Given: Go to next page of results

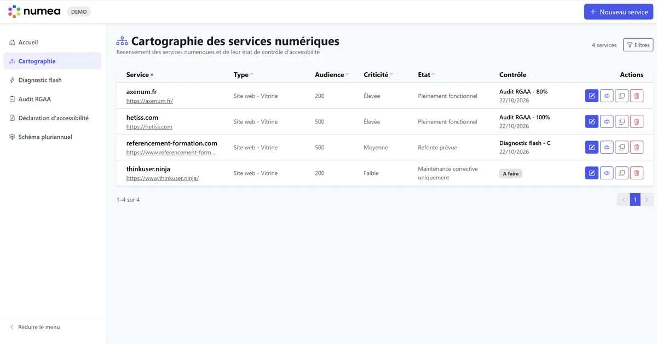Looking at the screenshot, I should coord(647,200).
